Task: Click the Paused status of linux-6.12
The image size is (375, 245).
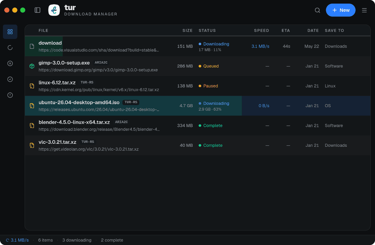Action: coord(208,86)
